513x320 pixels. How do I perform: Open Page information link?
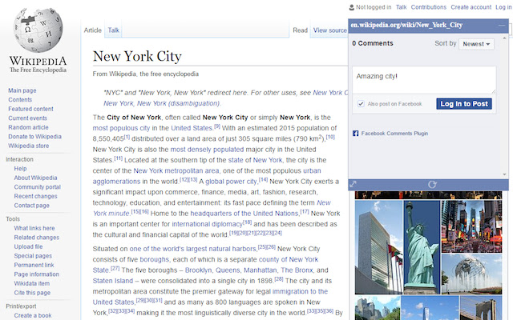click(37, 274)
